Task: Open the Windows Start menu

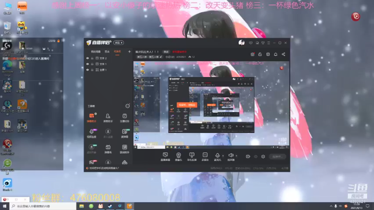Action: (x=5, y=206)
